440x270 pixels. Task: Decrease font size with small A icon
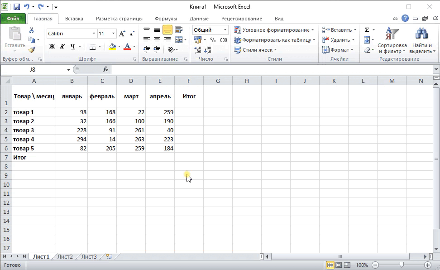132,34
